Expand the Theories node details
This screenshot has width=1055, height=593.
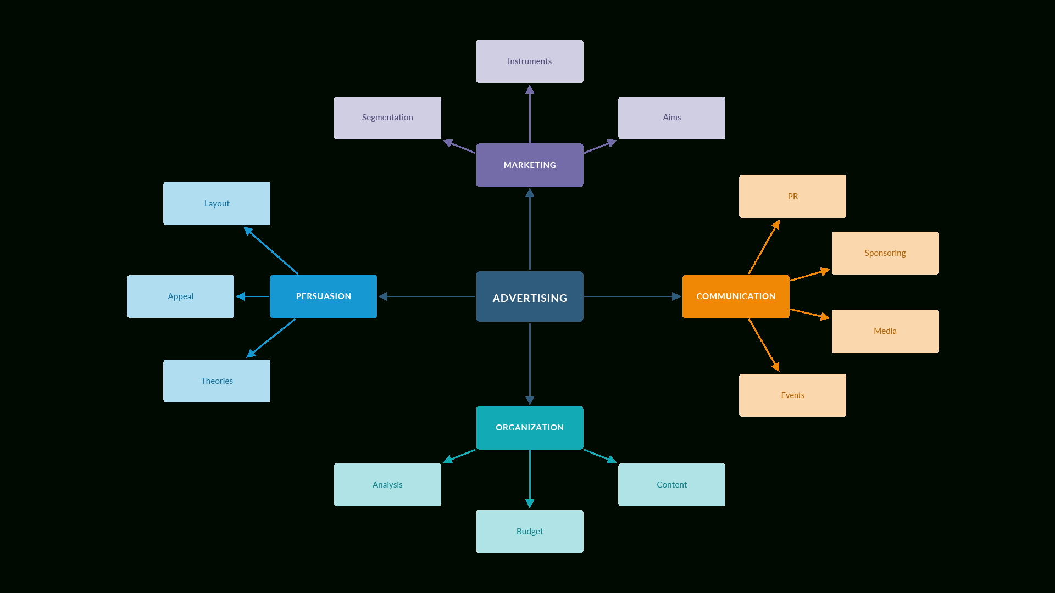(x=216, y=380)
